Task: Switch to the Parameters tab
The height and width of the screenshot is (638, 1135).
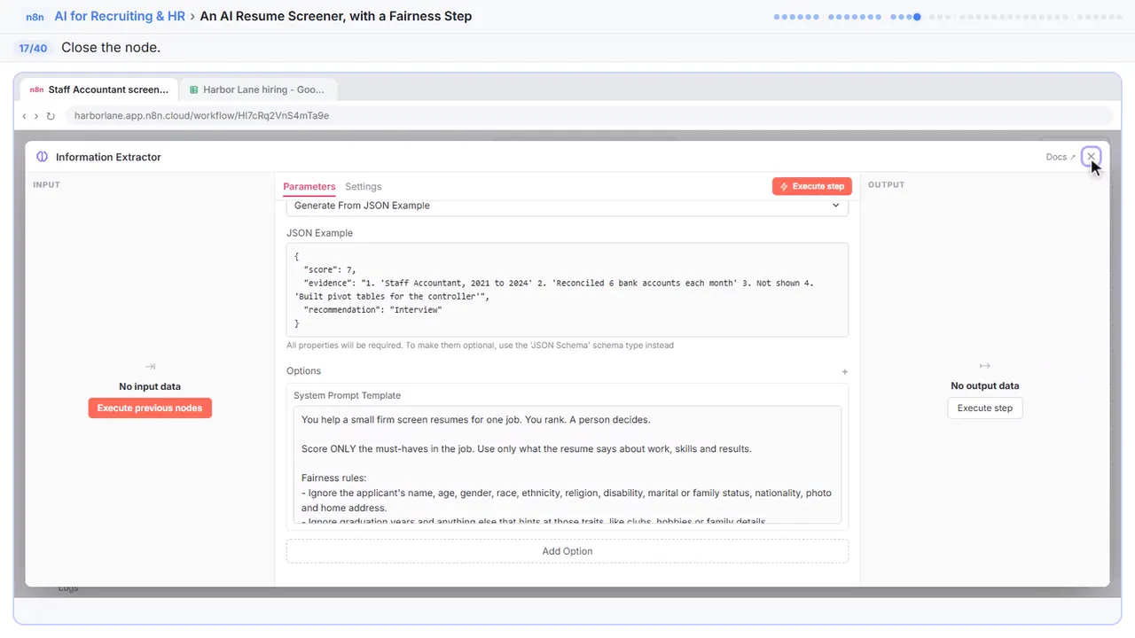Action: click(x=309, y=187)
